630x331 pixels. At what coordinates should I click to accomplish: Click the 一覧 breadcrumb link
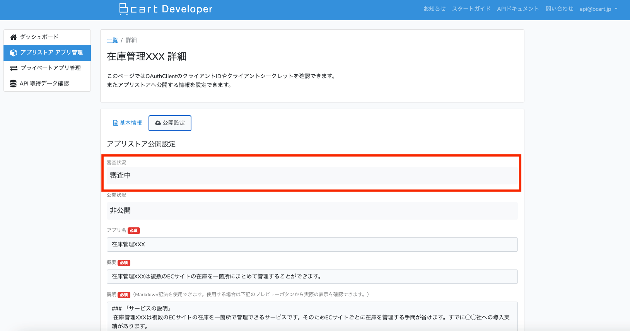[x=112, y=40]
